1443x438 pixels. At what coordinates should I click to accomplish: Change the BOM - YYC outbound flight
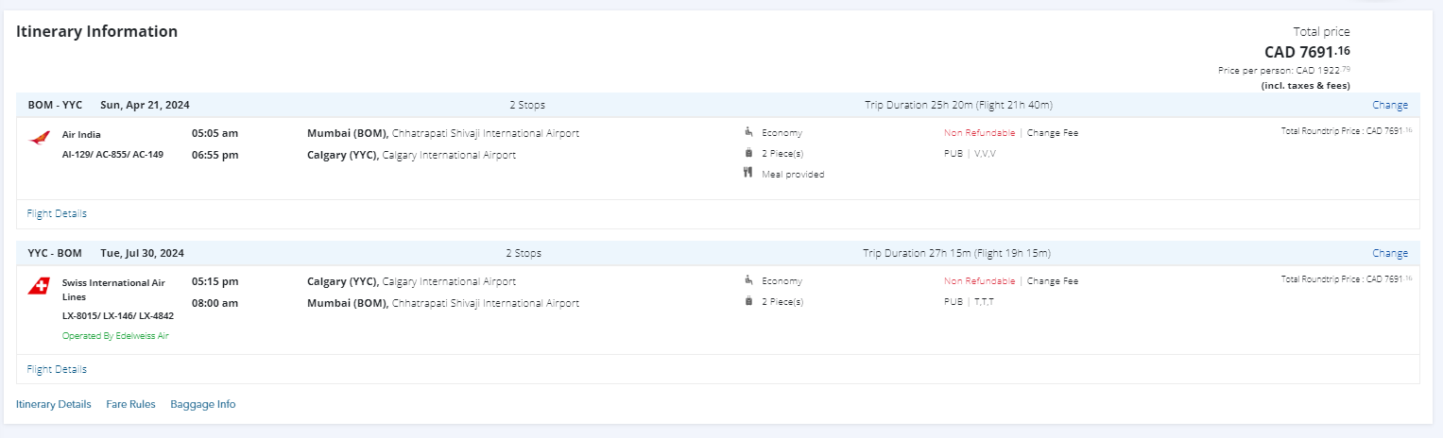coord(1389,105)
